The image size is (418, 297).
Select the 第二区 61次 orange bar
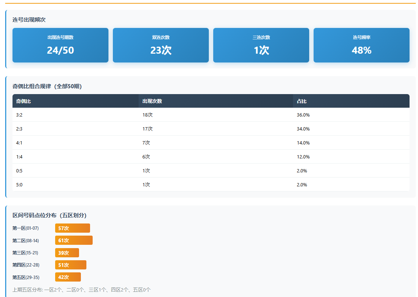click(x=74, y=240)
